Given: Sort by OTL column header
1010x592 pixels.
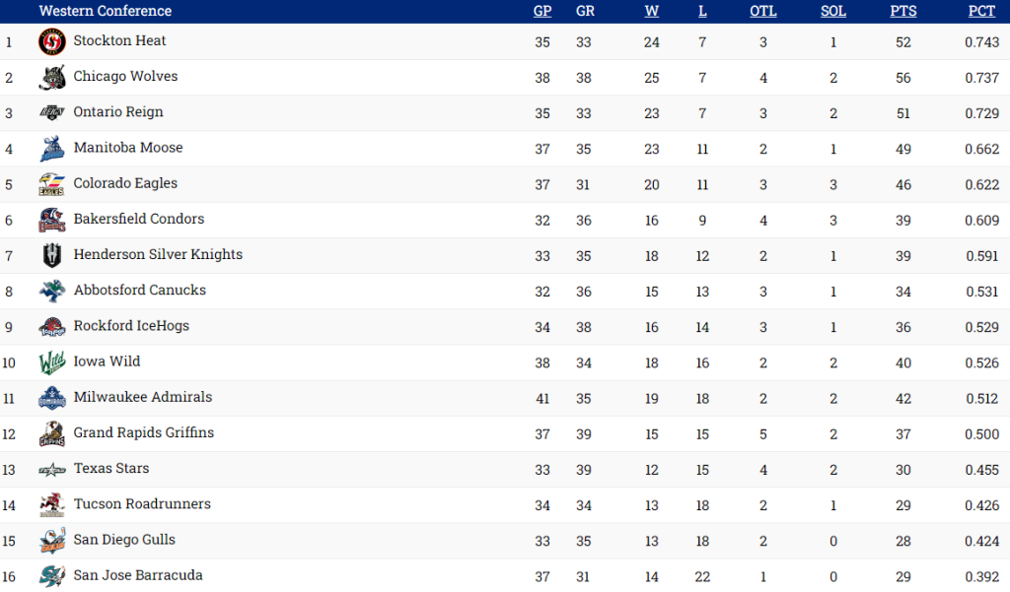Looking at the screenshot, I should (x=762, y=11).
